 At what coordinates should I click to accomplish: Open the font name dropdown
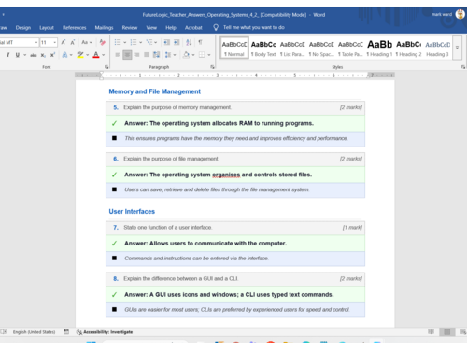36,42
